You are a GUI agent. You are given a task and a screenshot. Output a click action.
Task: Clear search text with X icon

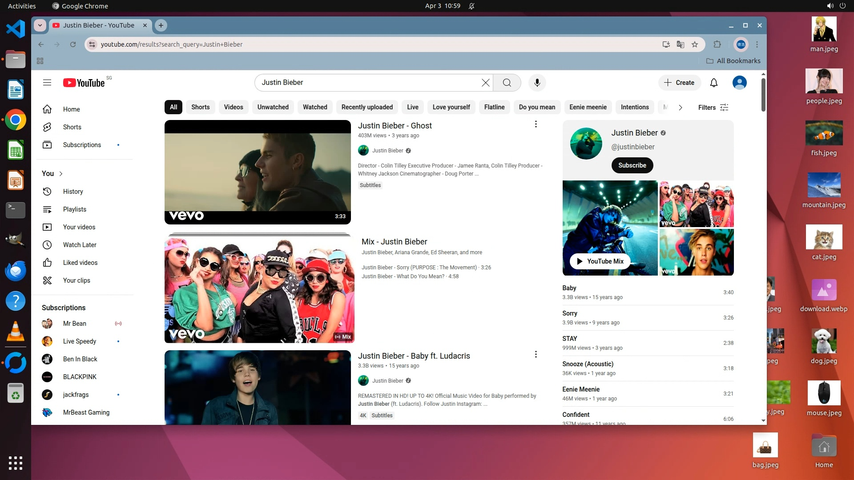(485, 83)
